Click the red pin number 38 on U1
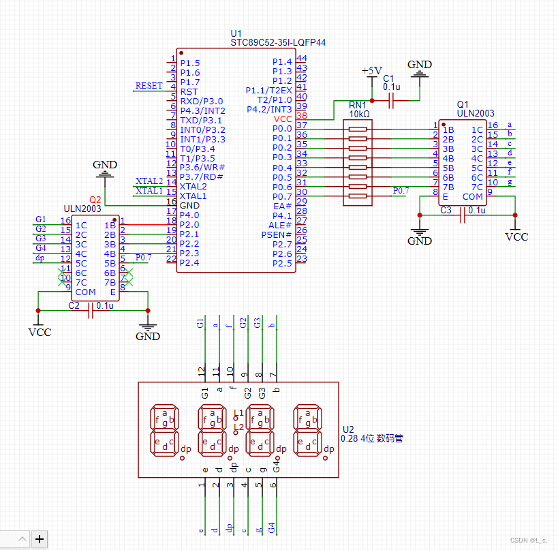The height and width of the screenshot is (550, 558). tap(301, 116)
